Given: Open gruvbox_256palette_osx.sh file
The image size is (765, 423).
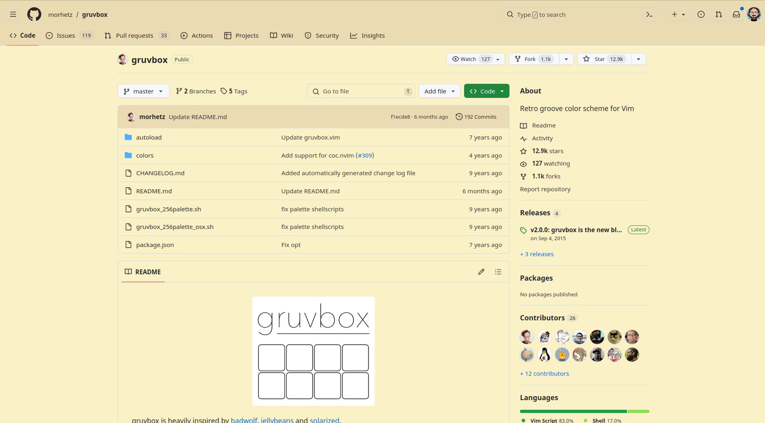Looking at the screenshot, I should (x=175, y=227).
